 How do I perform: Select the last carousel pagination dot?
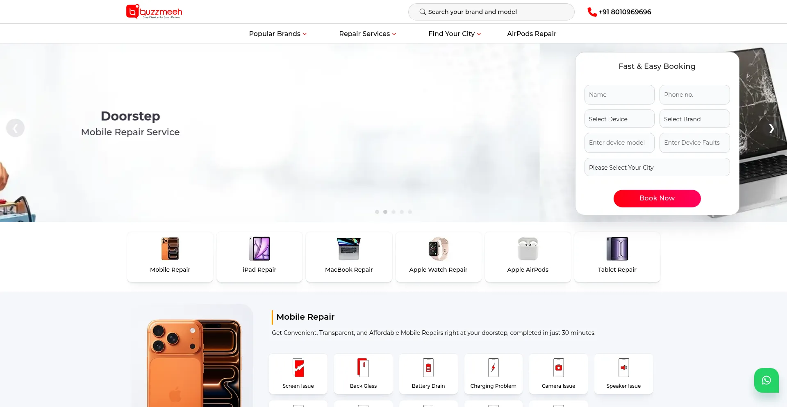click(x=410, y=212)
